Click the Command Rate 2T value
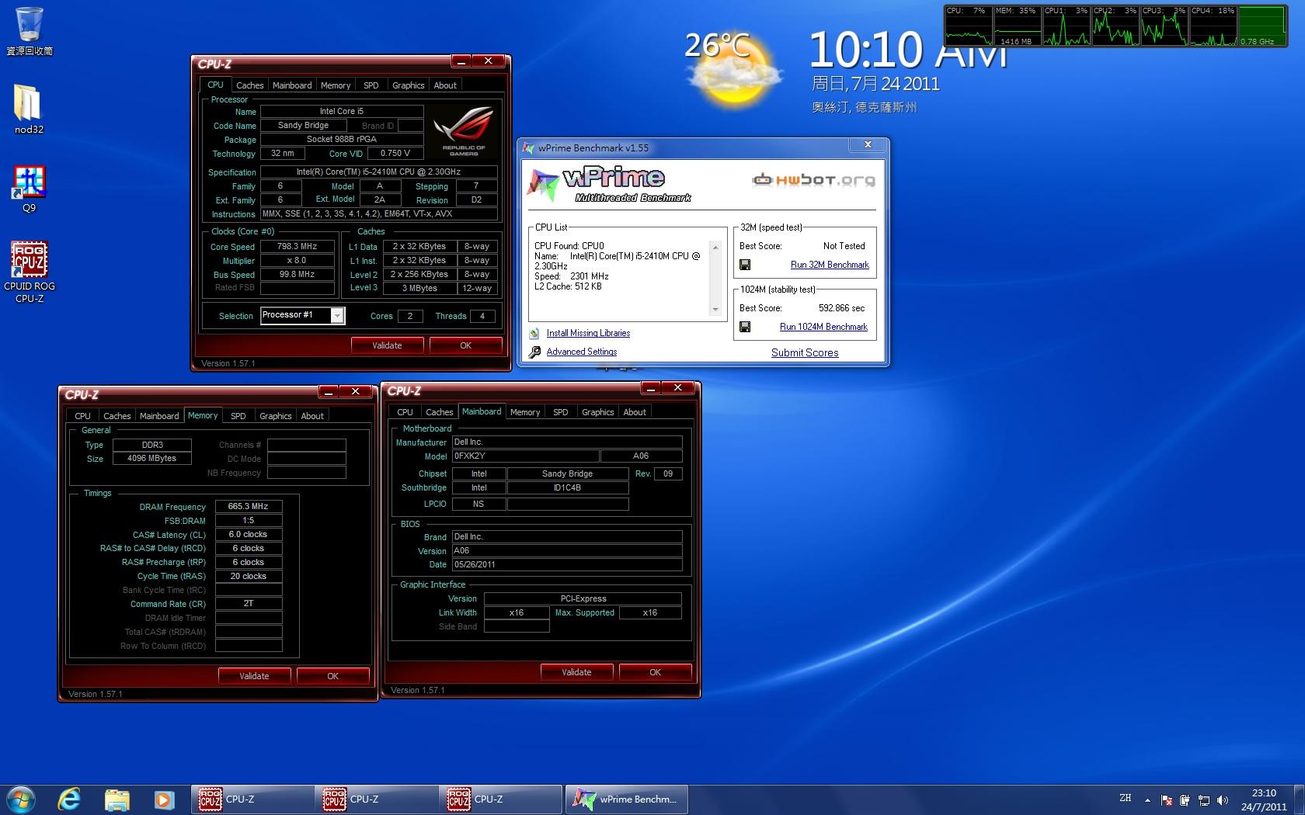This screenshot has height=815, width=1305. [x=249, y=603]
